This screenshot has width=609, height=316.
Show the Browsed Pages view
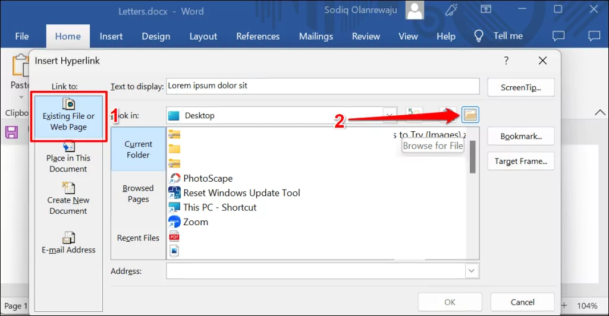pos(138,193)
